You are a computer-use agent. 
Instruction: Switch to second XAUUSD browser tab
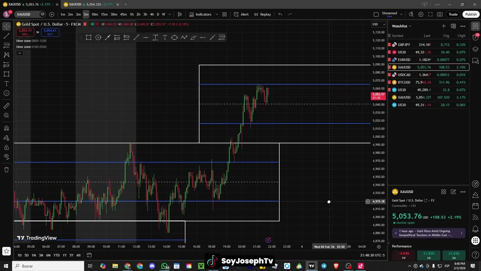pyautogui.click(x=90, y=5)
